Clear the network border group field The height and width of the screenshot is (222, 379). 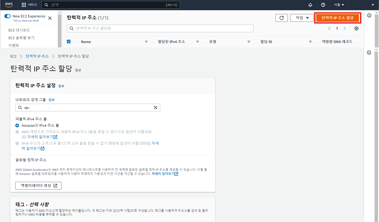156,108
